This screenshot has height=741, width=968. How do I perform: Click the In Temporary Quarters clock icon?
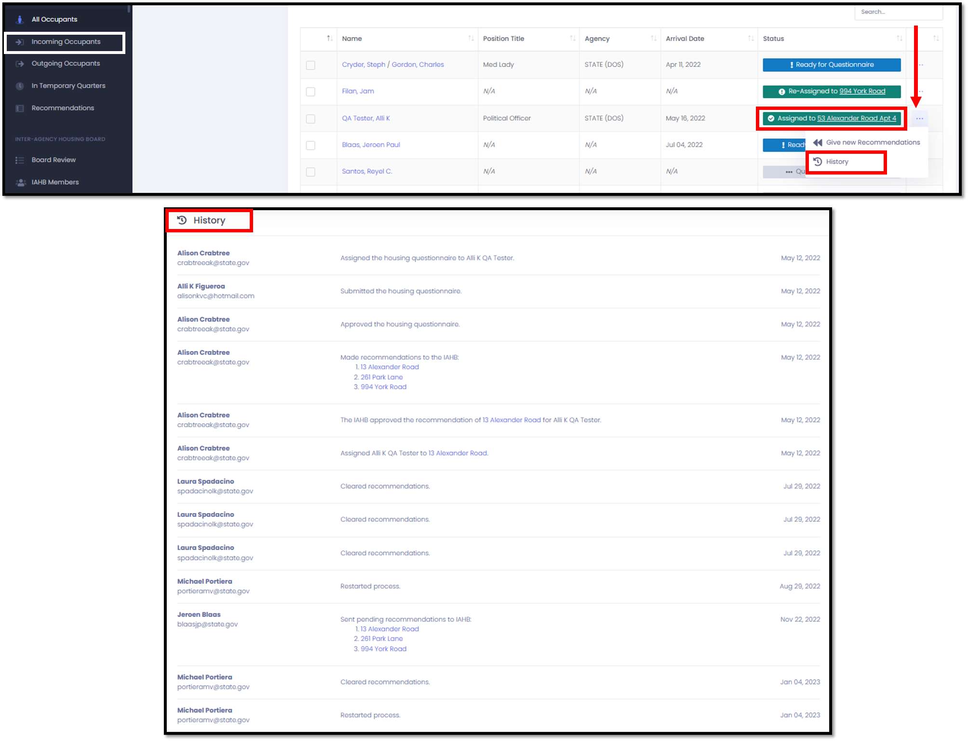(x=20, y=86)
